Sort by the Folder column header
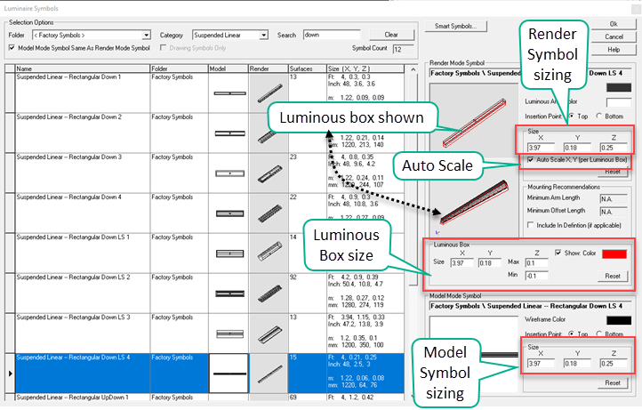The width and height of the screenshot is (642, 410). pyautogui.click(x=179, y=68)
